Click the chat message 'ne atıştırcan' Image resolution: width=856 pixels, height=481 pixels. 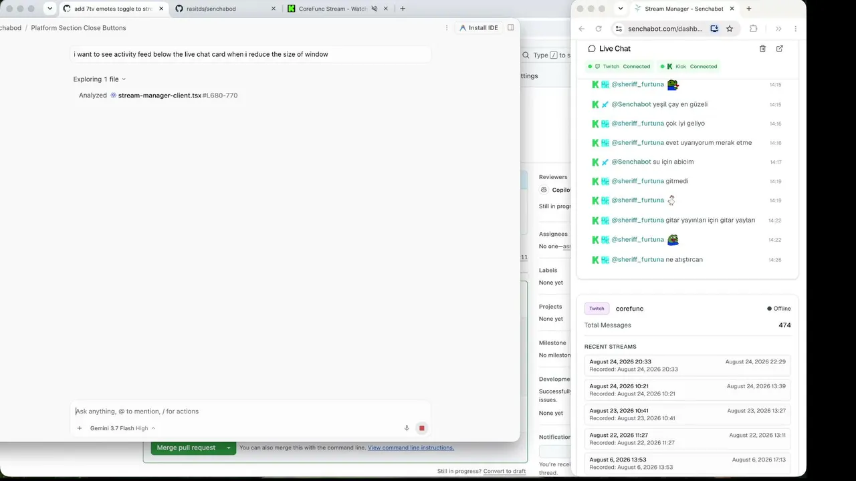point(685,260)
